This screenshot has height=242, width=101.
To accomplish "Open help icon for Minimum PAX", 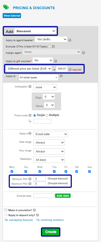I will 30,179.
